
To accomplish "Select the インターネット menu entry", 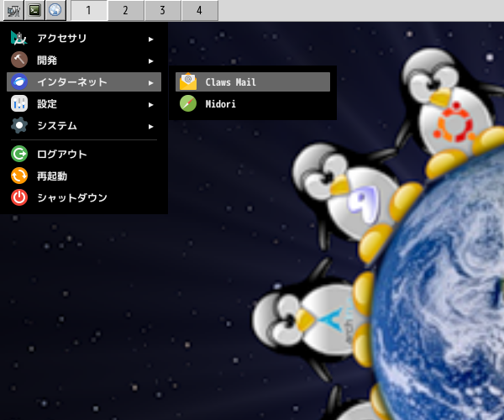I will [84, 82].
